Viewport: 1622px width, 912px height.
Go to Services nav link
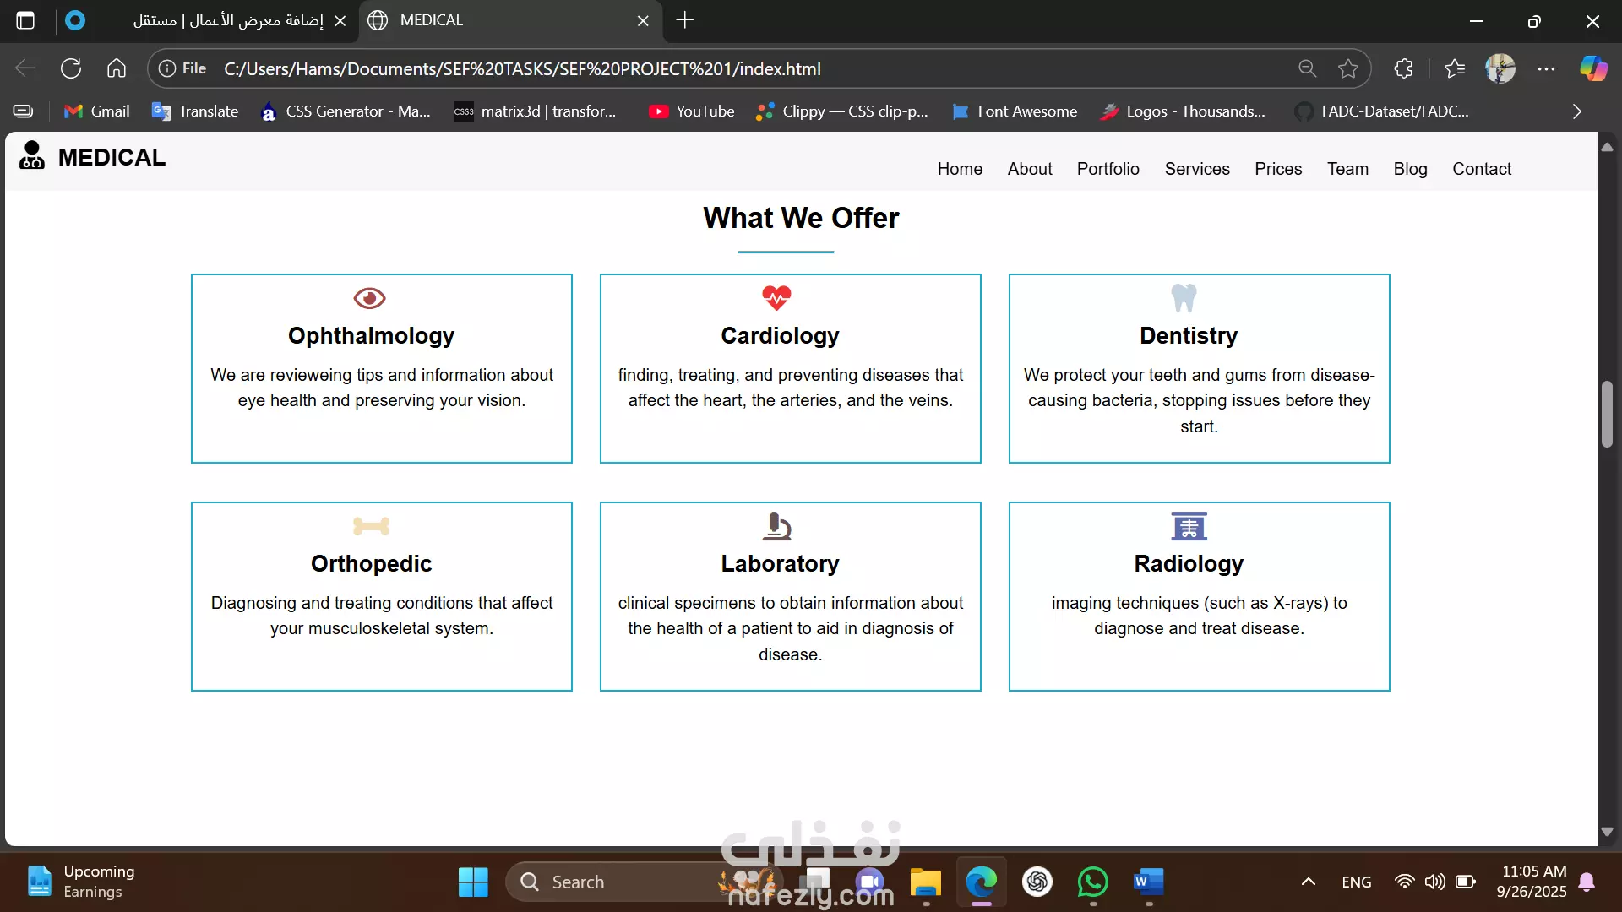click(x=1196, y=169)
